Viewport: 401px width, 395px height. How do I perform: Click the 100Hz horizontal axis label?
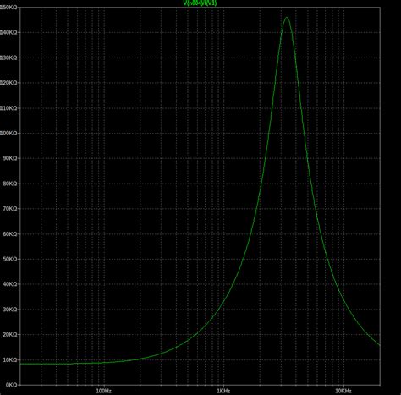point(104,392)
